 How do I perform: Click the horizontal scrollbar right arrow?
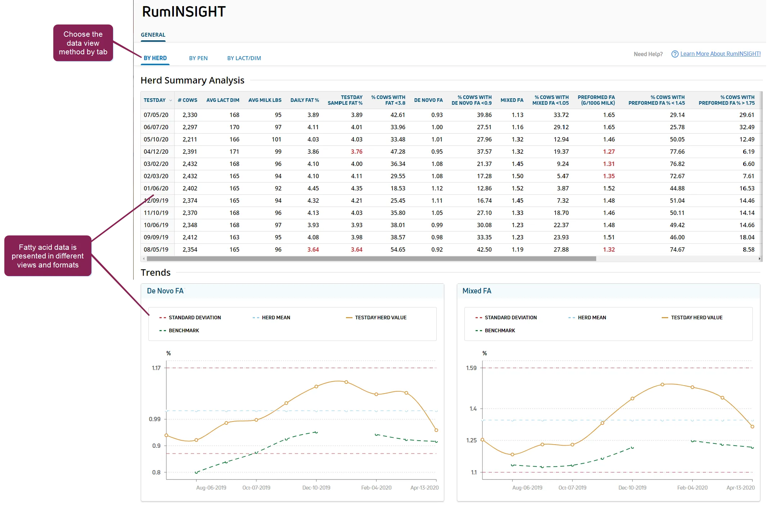point(760,259)
